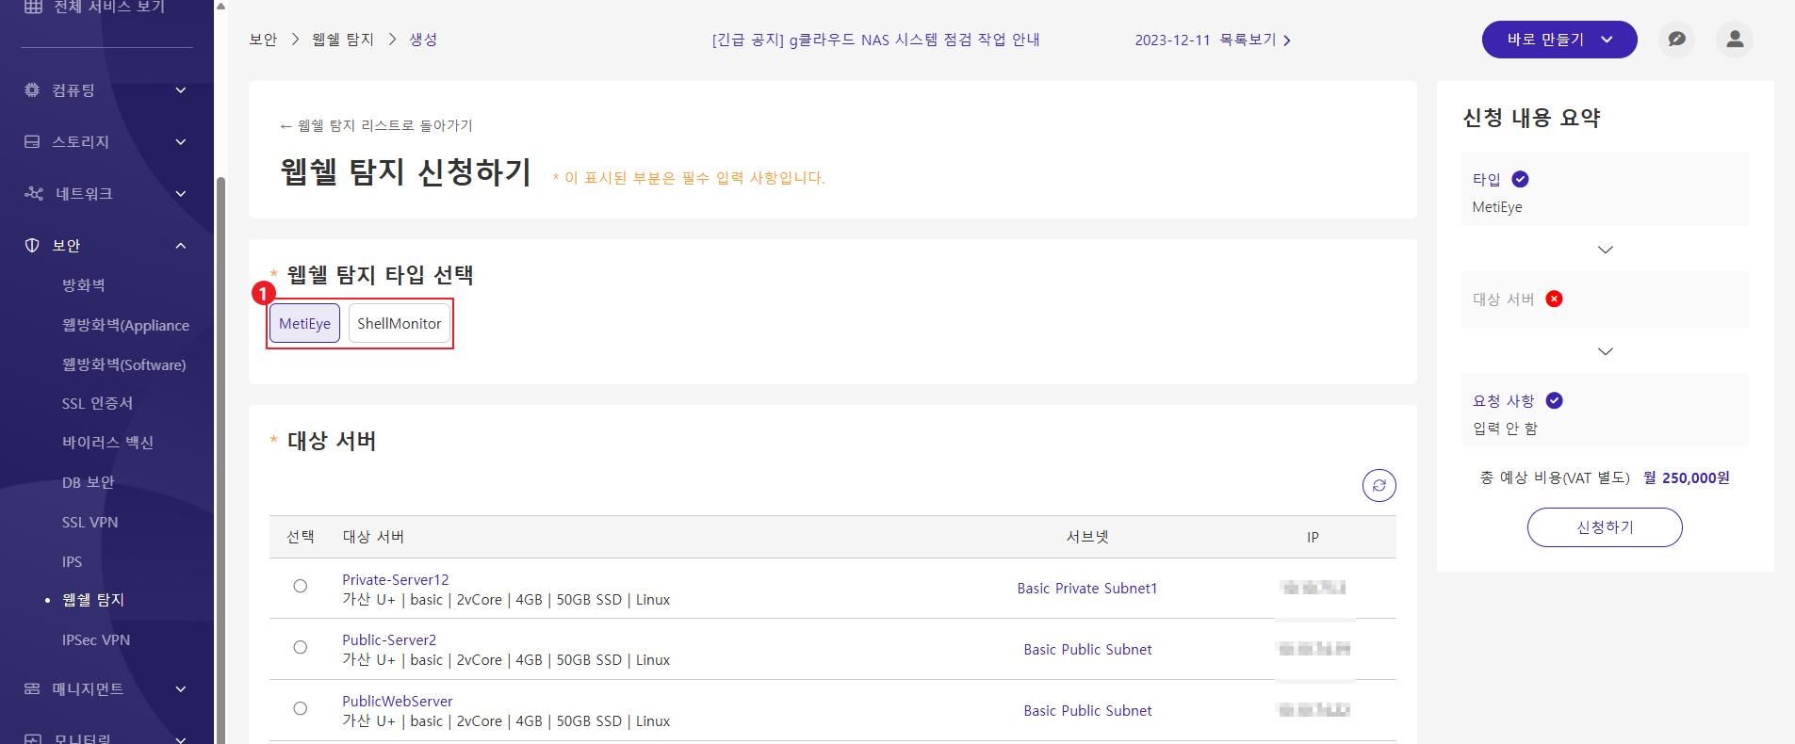Click the IP column header
Viewport: 1795px width, 744px height.
(x=1313, y=537)
